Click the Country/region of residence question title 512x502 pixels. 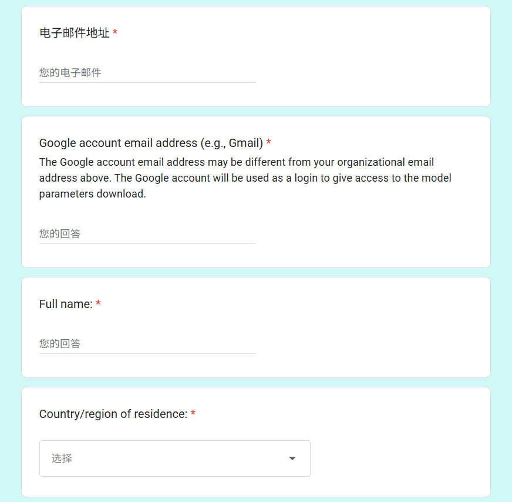pyautogui.click(x=113, y=414)
